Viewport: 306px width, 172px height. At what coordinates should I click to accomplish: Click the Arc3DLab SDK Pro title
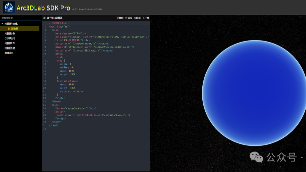(x=43, y=8)
